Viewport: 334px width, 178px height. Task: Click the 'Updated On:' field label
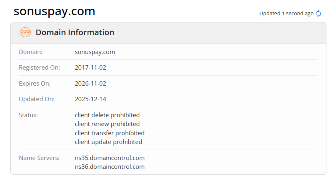(x=36, y=99)
